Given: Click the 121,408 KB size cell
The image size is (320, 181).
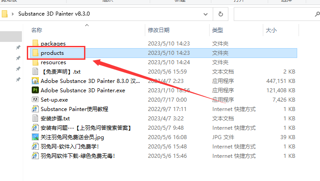Looking at the screenshot, I should coord(281,90).
